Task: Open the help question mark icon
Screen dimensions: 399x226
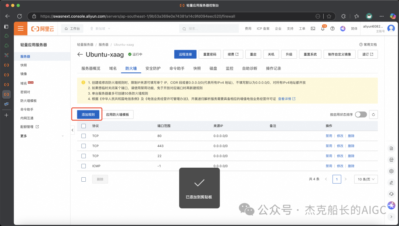Action: pos(332,29)
